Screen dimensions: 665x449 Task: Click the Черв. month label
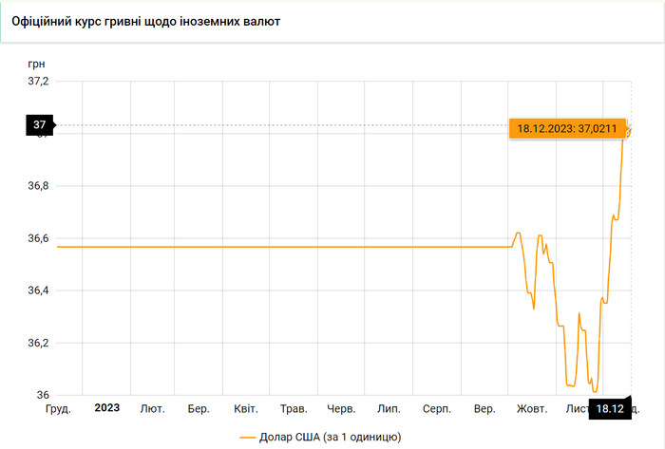[341, 409]
